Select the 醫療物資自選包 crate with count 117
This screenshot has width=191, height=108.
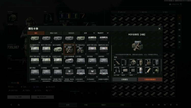[x=104, y=49]
